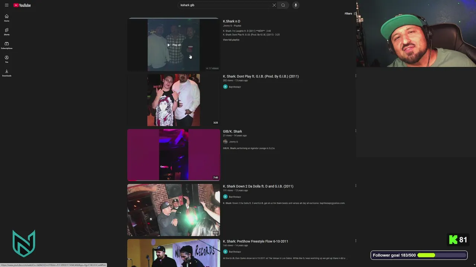Open the Filters options
This screenshot has width=476, height=267.
tap(350, 14)
